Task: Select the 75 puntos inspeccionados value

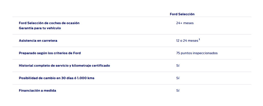Action: (x=197, y=53)
